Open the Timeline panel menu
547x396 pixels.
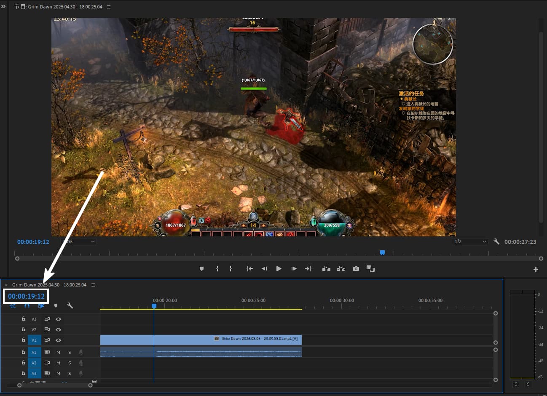point(93,285)
